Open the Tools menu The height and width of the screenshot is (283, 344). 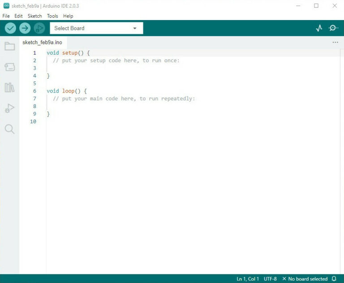[x=52, y=16]
